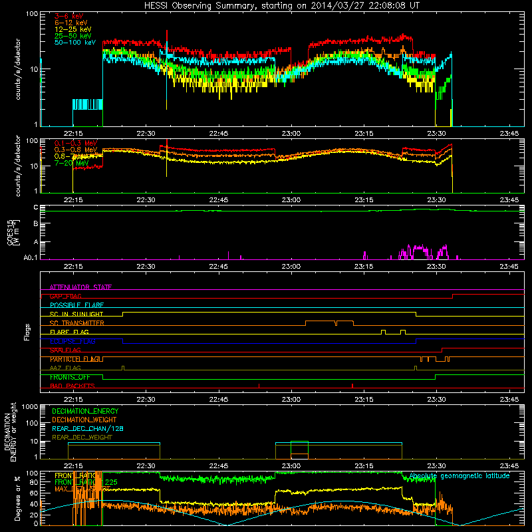Click the Absolute geomagnetic latitude label

[460, 476]
